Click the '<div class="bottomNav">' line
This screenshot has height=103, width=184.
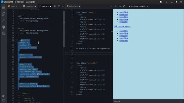pyautogui.click(x=87, y=63)
